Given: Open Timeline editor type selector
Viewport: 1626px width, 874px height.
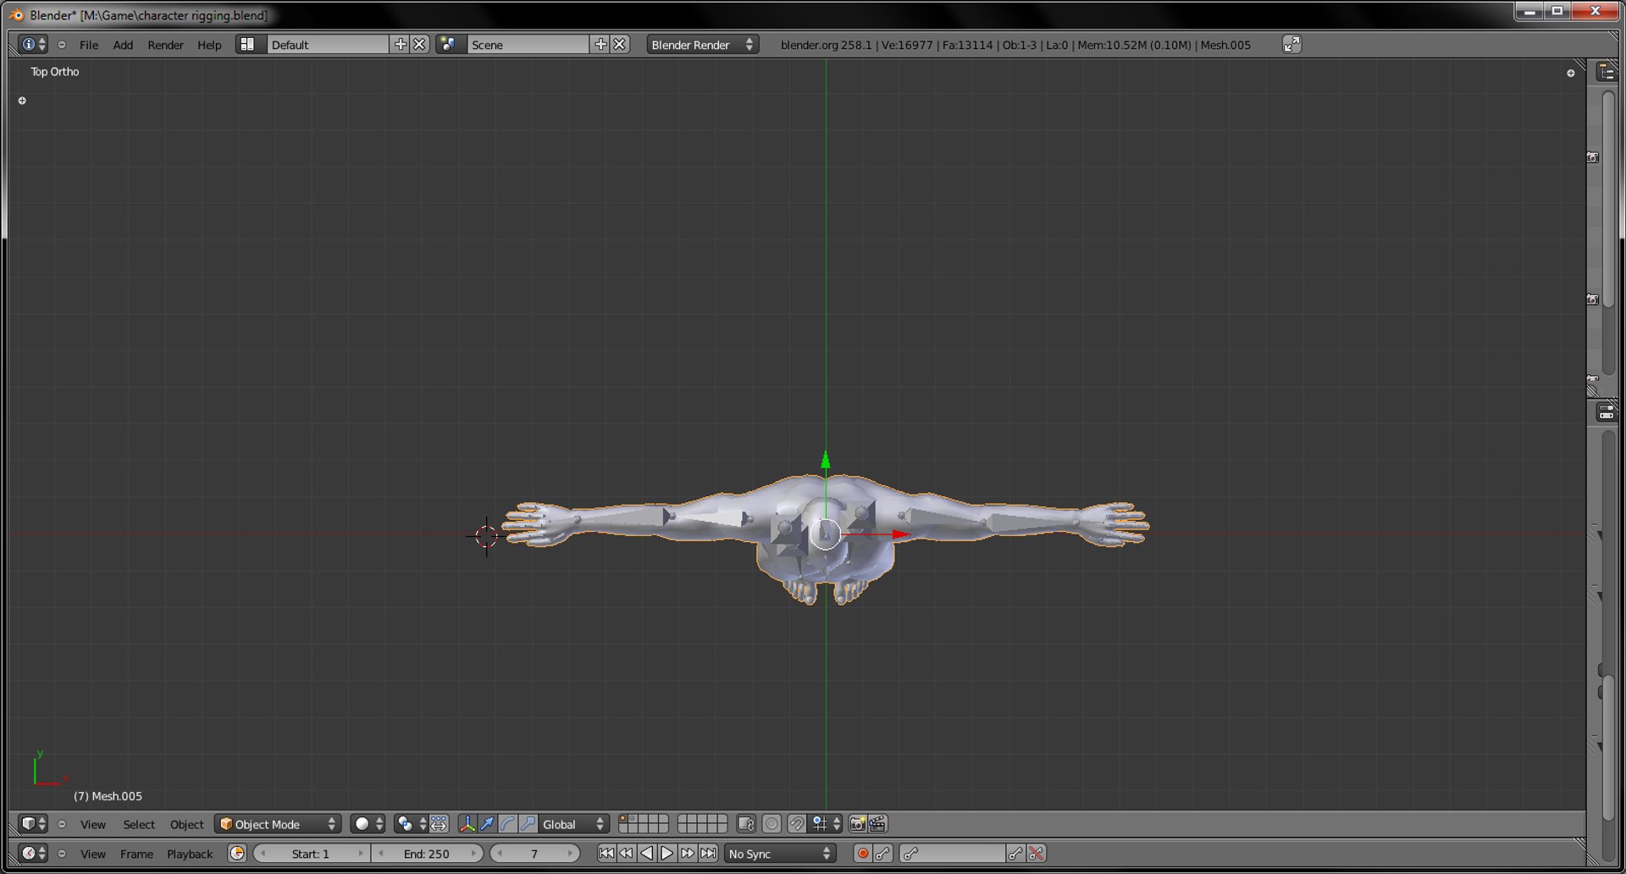Looking at the screenshot, I should (x=33, y=854).
